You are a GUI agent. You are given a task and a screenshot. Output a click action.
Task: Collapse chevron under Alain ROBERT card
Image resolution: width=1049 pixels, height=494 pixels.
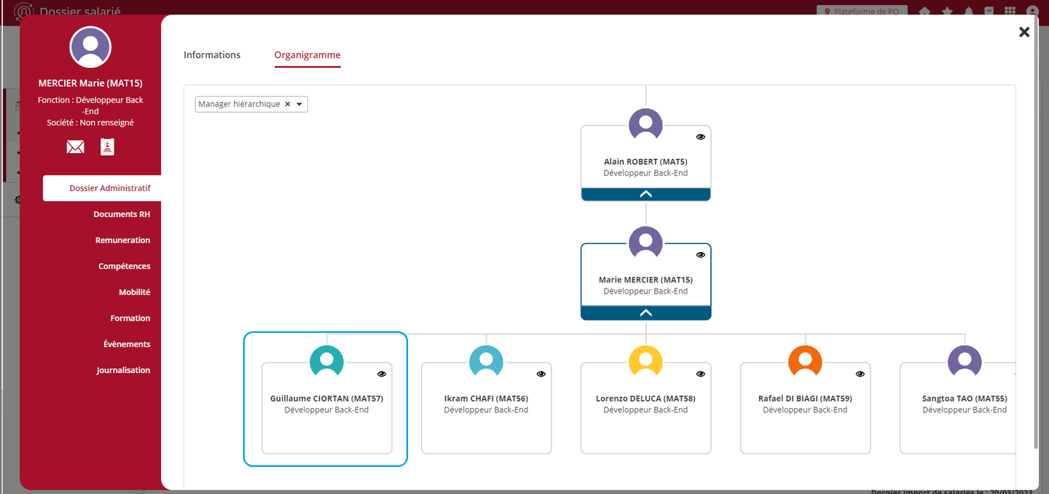[645, 195]
